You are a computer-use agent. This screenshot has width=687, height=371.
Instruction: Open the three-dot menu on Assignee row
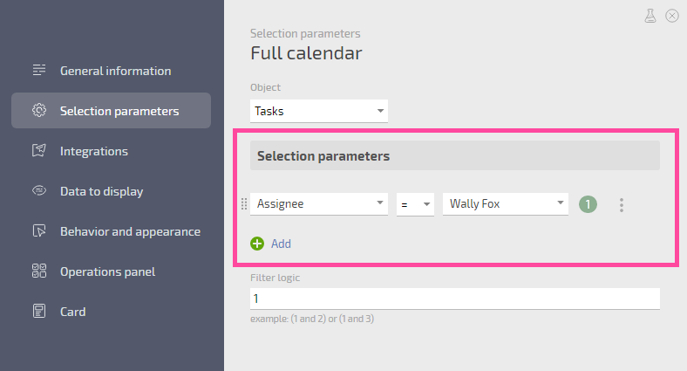tap(622, 205)
